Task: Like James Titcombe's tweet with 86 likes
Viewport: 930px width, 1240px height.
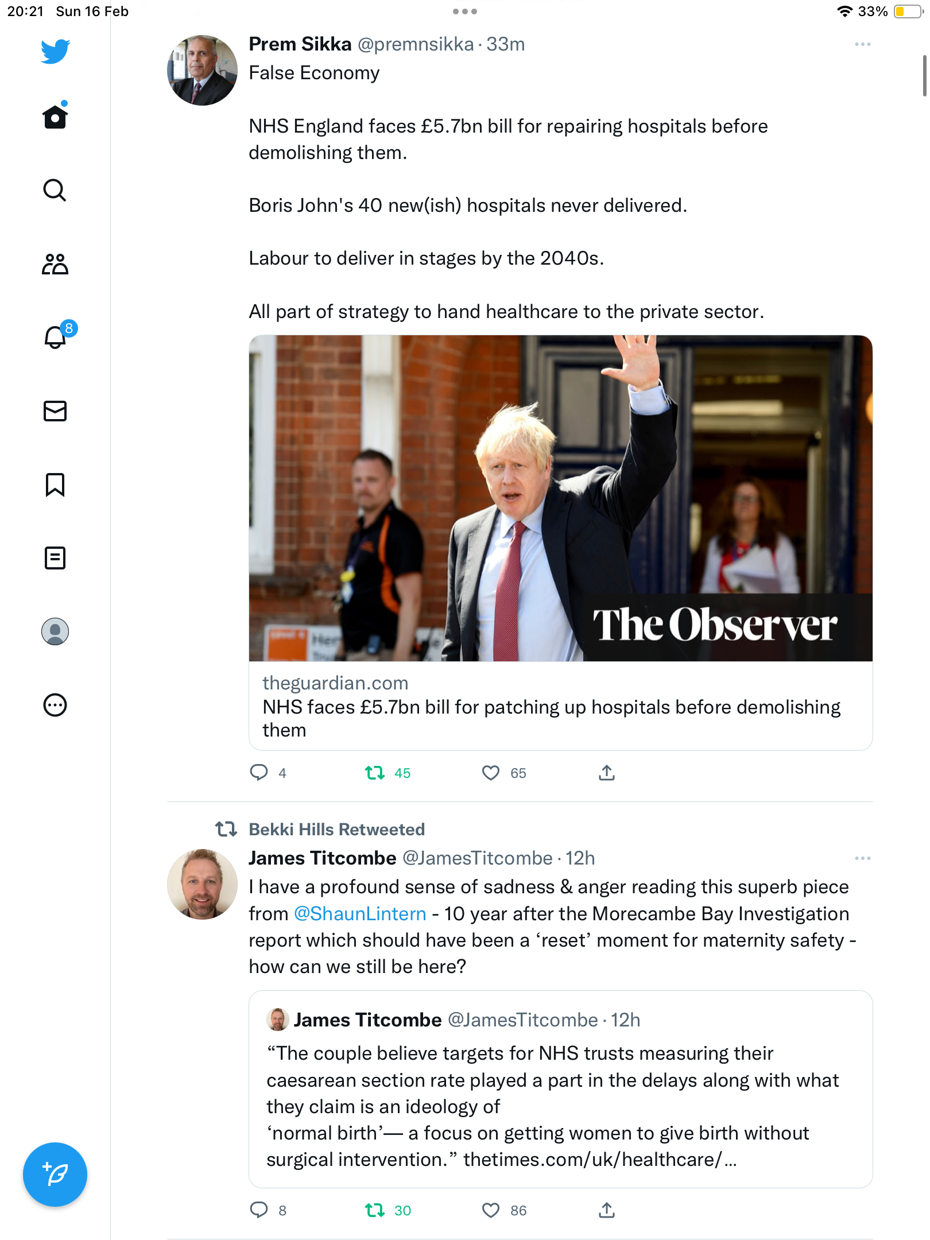Action: tap(490, 1210)
